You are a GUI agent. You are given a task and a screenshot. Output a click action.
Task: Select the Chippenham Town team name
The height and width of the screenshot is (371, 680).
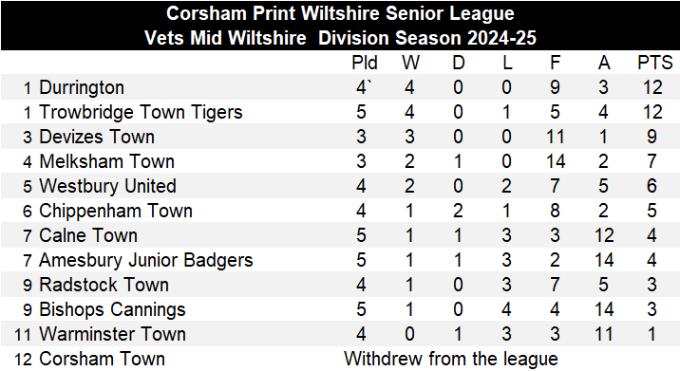116,211
